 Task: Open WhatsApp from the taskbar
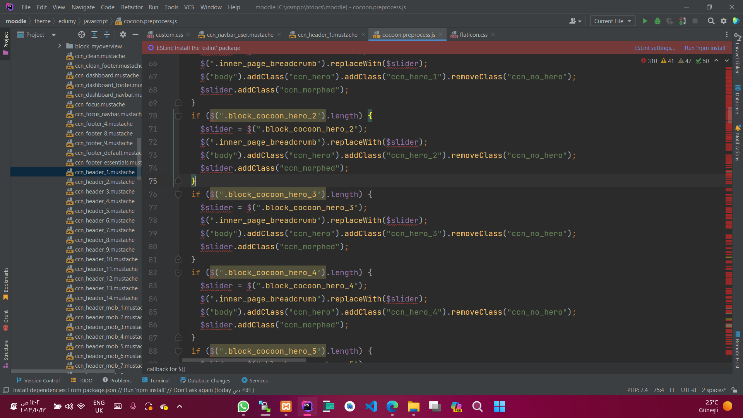tap(243, 406)
